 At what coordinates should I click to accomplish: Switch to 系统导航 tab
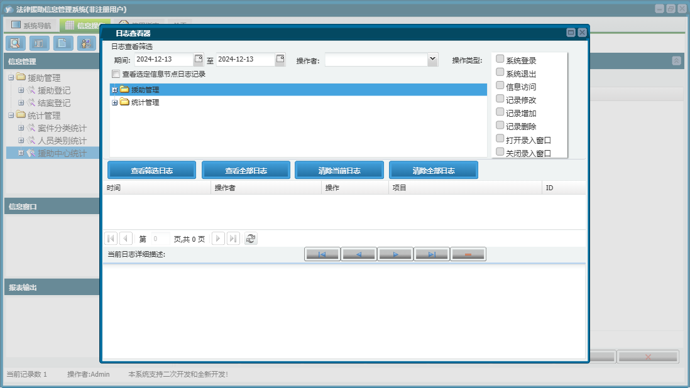coord(31,25)
